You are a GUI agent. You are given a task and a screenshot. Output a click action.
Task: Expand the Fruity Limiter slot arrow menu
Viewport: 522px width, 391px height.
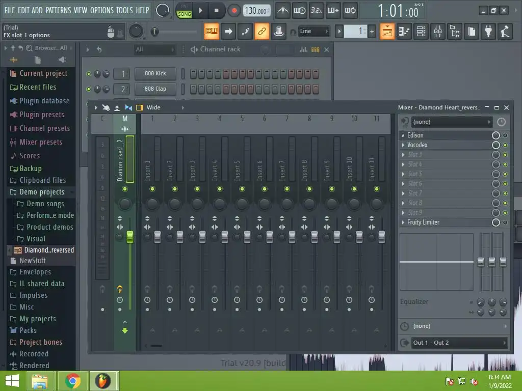(x=403, y=222)
